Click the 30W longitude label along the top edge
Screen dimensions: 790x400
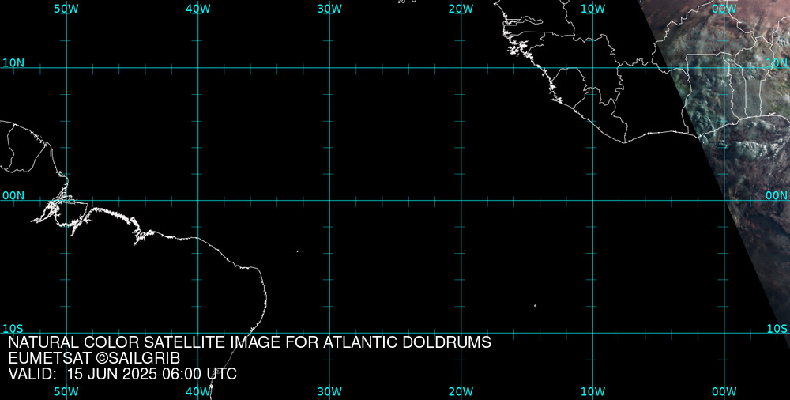tap(329, 9)
